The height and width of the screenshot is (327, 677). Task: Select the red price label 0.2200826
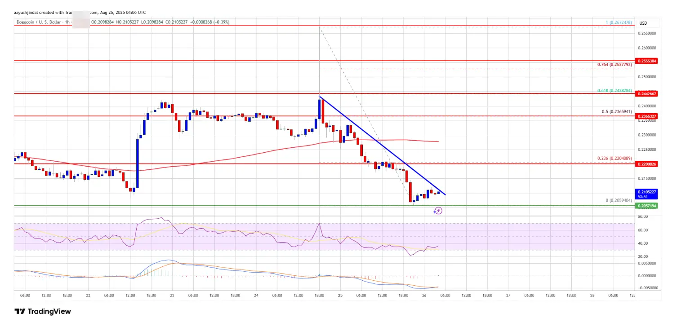[647, 164]
